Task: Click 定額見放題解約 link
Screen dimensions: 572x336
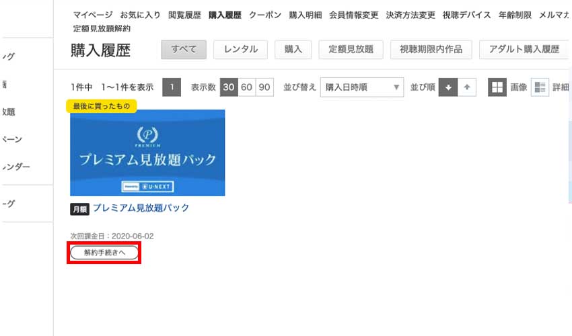Action: pyautogui.click(x=102, y=28)
